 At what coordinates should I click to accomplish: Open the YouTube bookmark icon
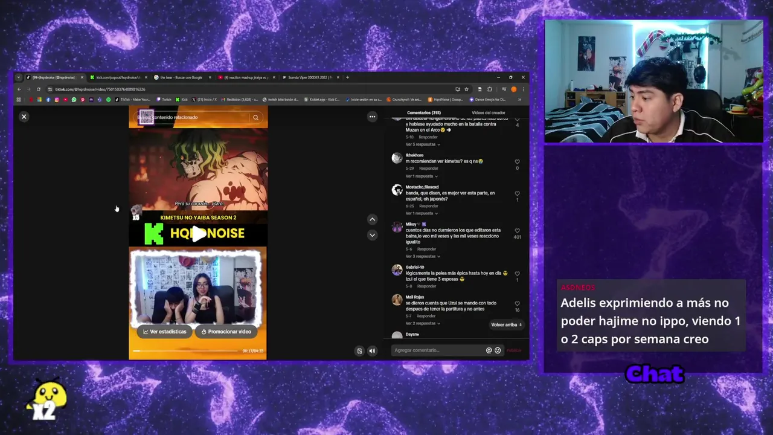click(65, 100)
